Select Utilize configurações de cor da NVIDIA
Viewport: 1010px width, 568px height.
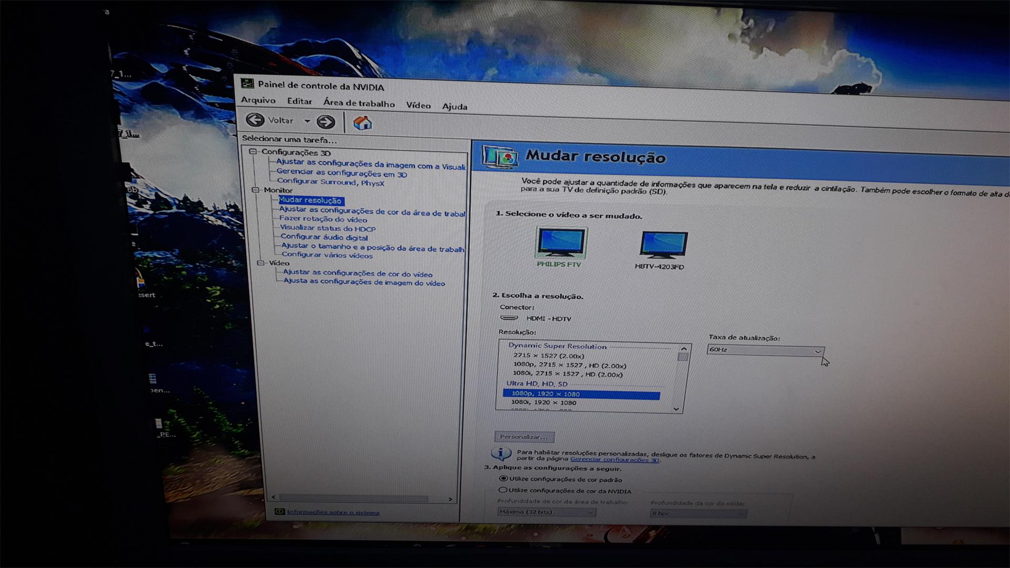click(564, 491)
